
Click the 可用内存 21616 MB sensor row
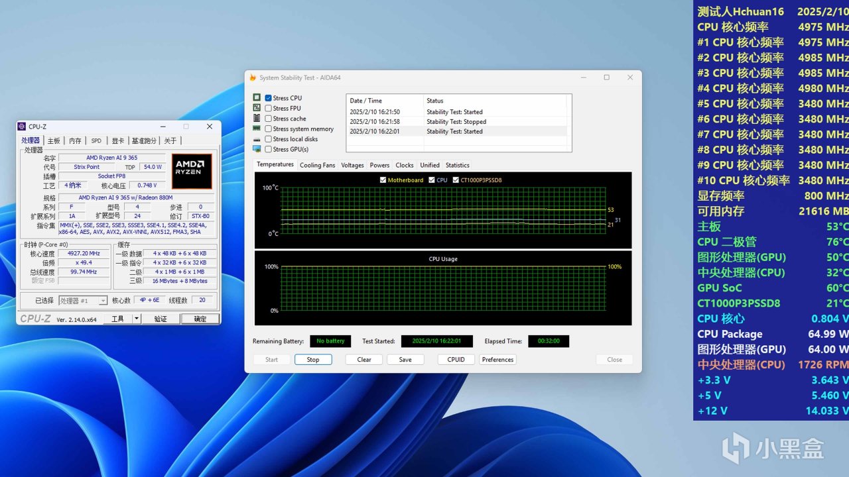[x=771, y=211]
